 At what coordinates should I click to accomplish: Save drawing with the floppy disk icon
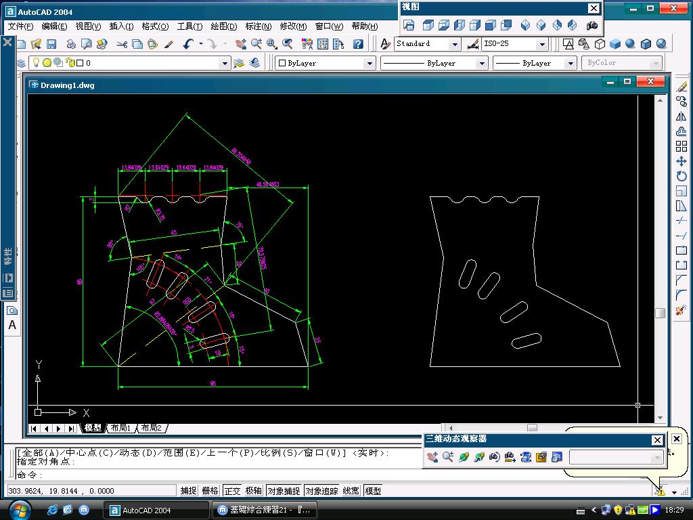point(51,44)
